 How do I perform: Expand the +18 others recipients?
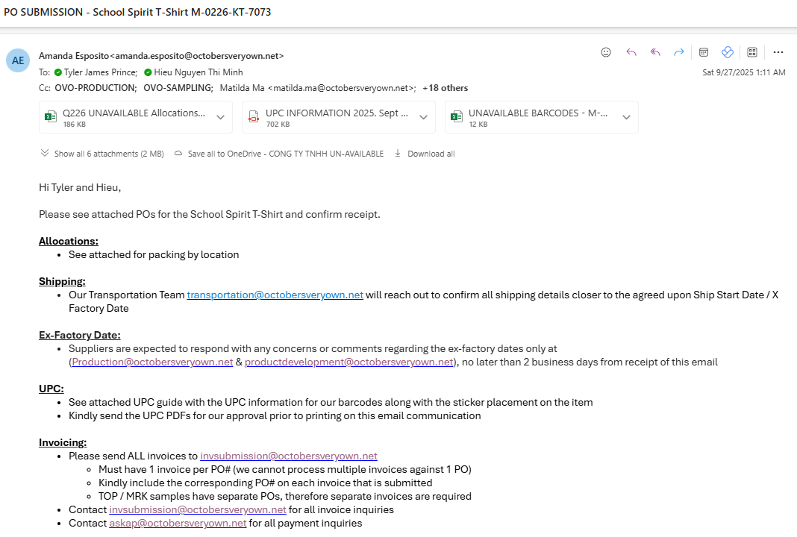pos(446,88)
